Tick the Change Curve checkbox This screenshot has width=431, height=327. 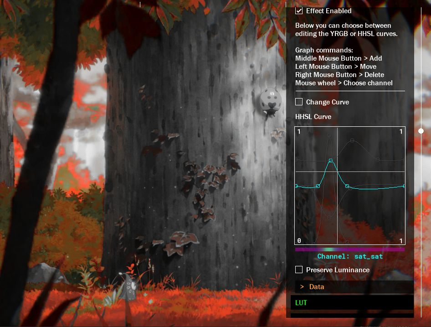click(299, 102)
